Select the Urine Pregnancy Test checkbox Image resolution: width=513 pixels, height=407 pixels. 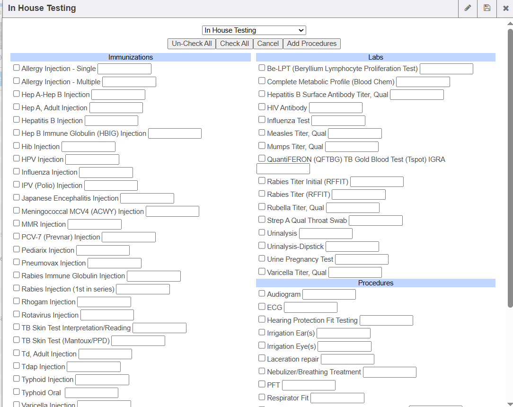pyautogui.click(x=262, y=258)
